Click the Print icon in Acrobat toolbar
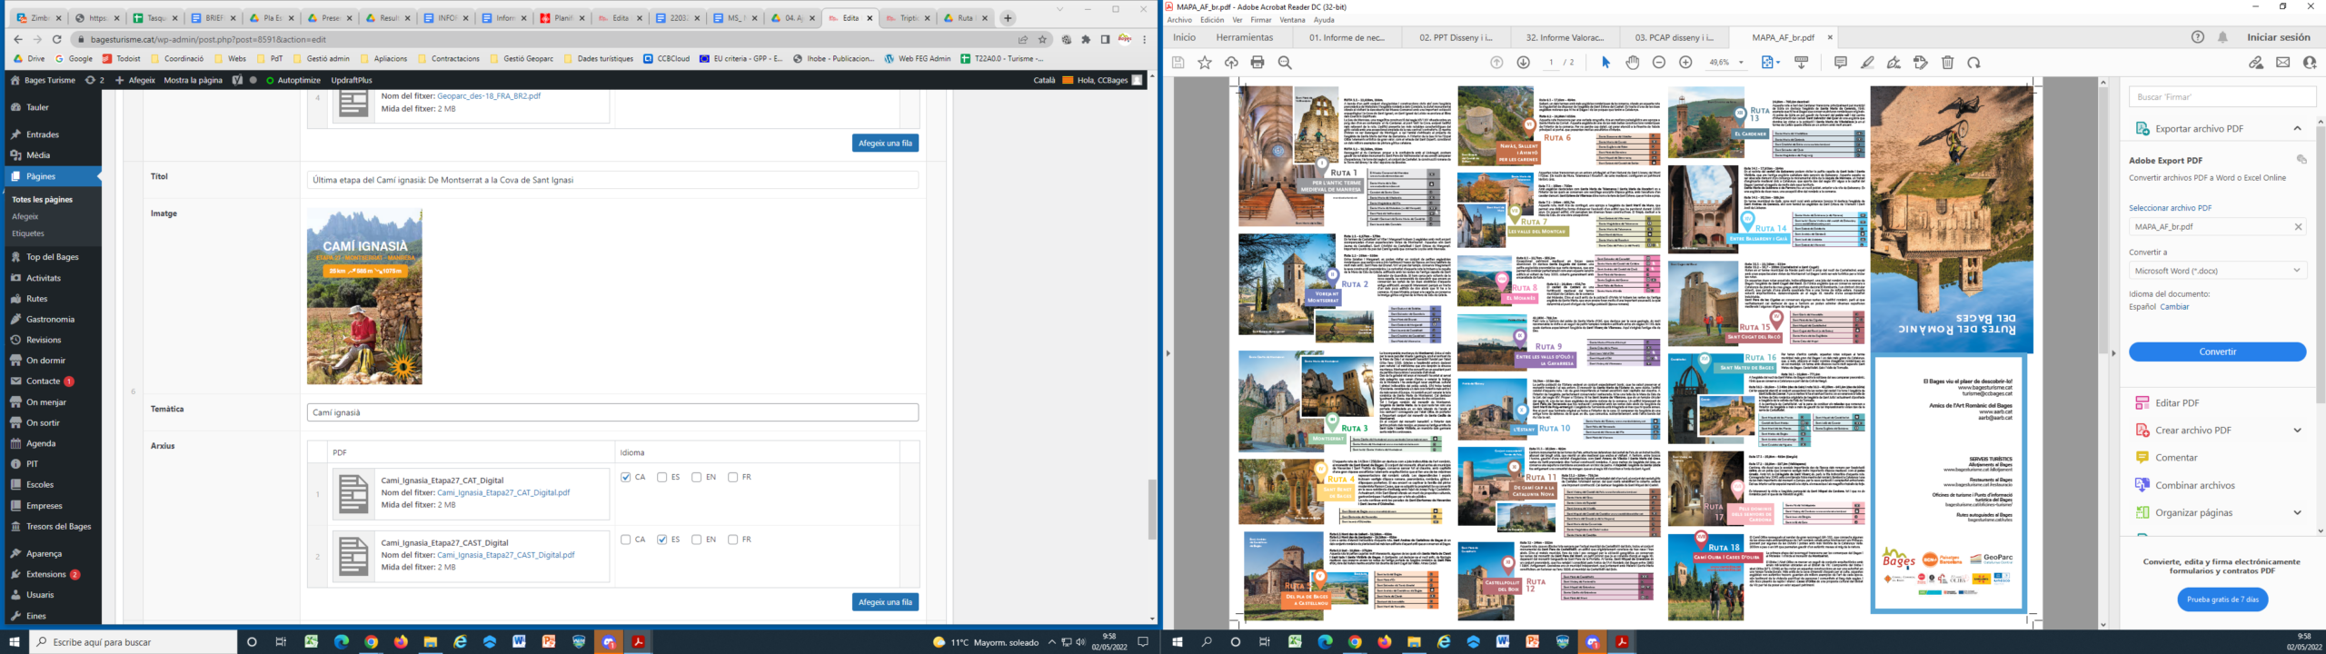The width and height of the screenshot is (2326, 654). 1257,63
